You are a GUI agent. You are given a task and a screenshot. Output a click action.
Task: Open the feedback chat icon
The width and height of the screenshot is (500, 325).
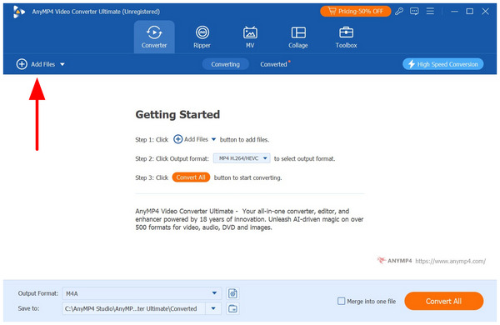[x=414, y=12]
